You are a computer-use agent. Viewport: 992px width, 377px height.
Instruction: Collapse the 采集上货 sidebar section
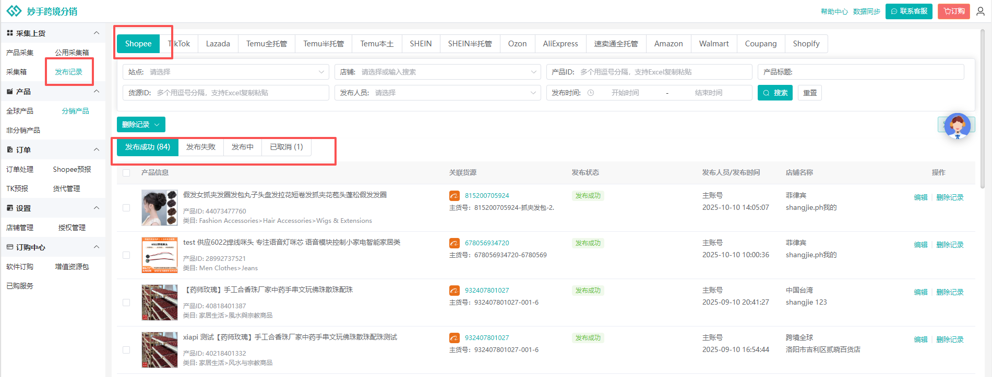click(x=96, y=33)
